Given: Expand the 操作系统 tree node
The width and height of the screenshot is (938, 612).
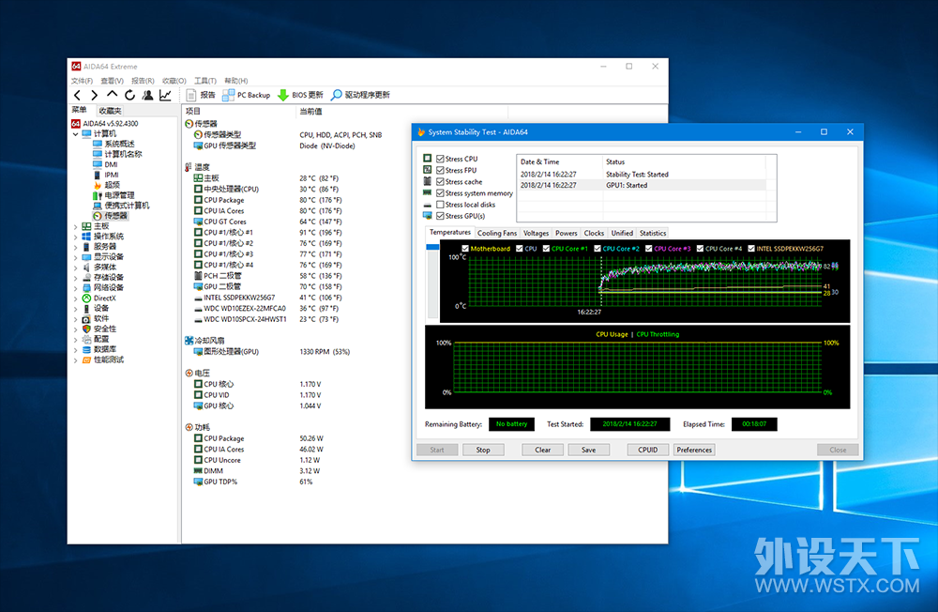Looking at the screenshot, I should (75, 237).
